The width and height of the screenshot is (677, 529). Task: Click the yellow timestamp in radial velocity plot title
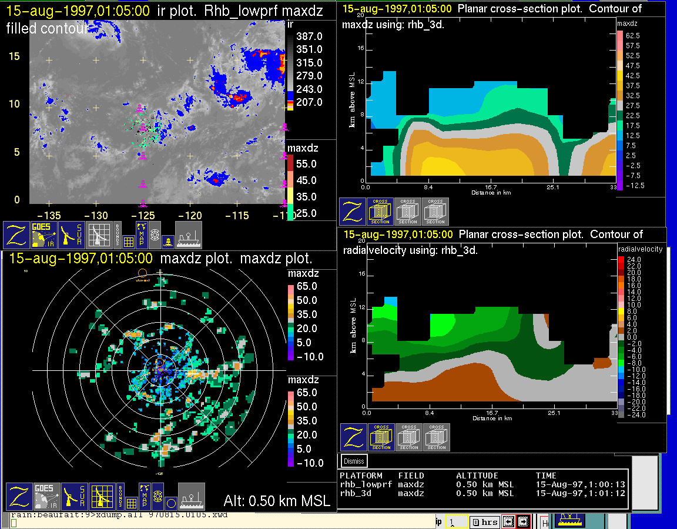click(x=398, y=235)
